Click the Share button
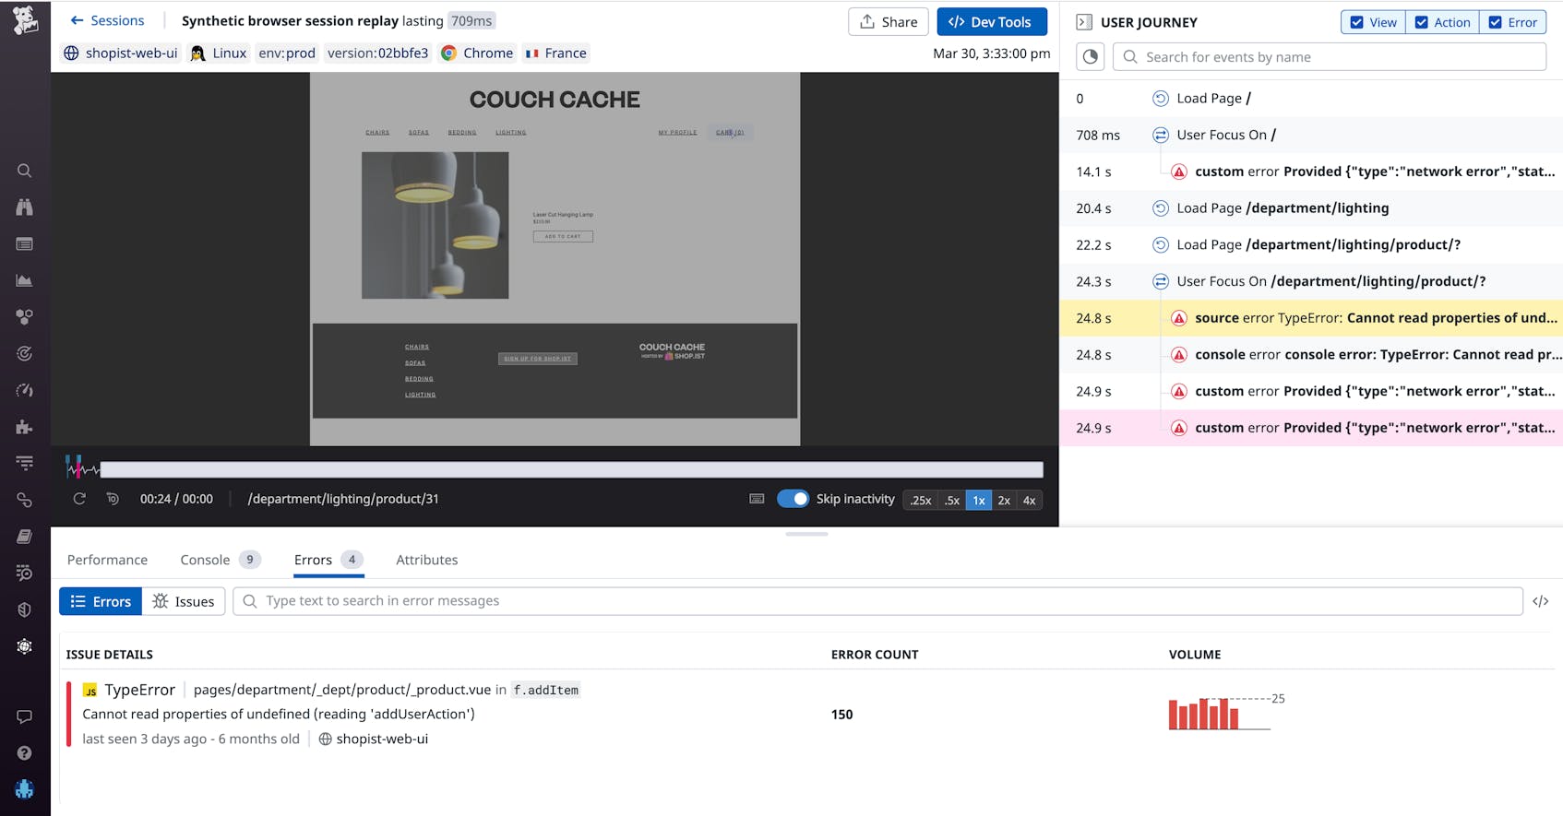Viewport: 1563px width, 816px height. tap(888, 22)
